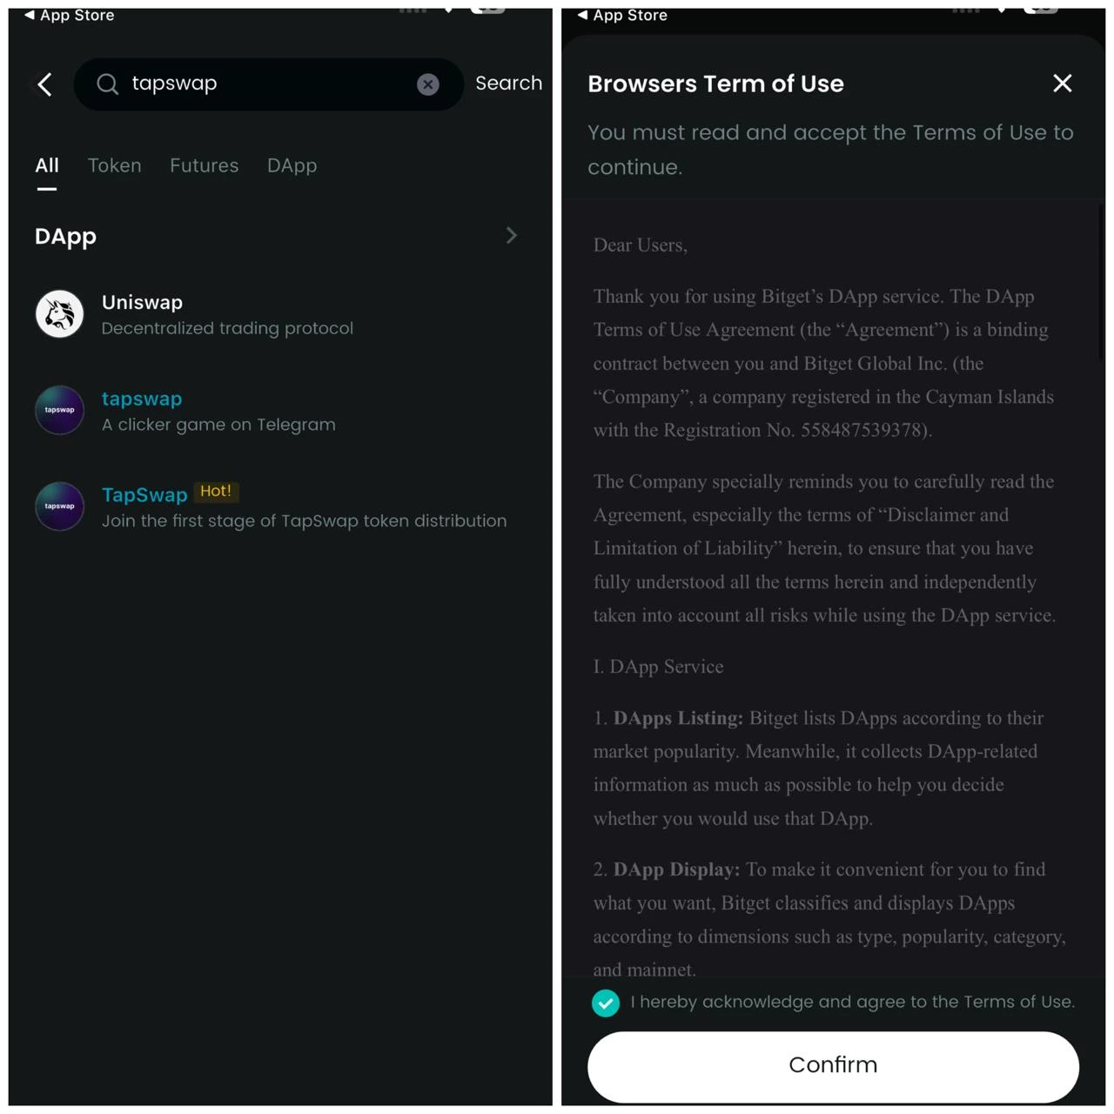Tap the back arrow beside search bar
The image size is (1114, 1114).
[44, 84]
